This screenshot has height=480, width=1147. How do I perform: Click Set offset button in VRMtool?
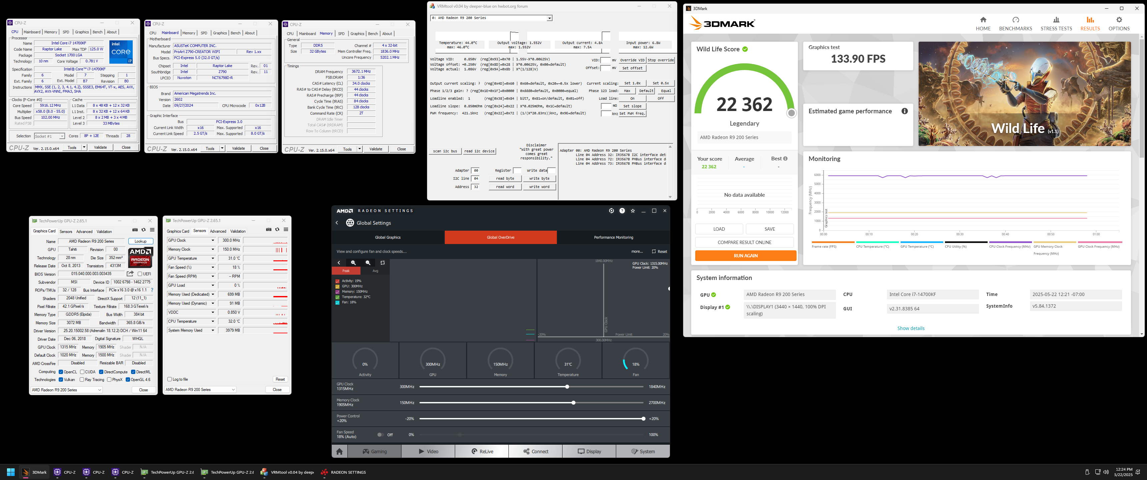632,68
